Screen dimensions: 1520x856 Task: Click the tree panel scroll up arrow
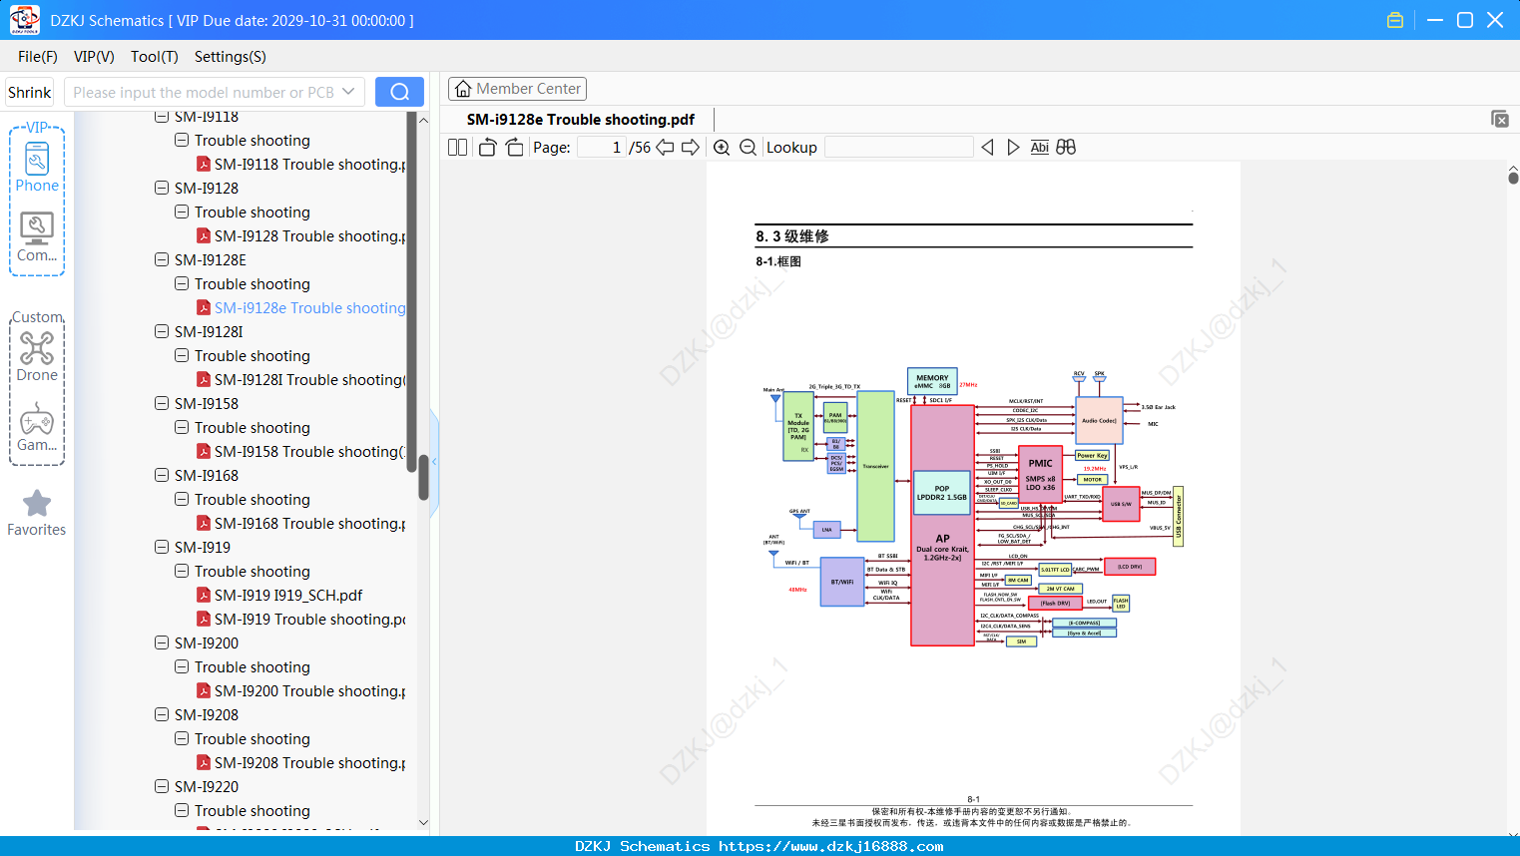coord(423,120)
